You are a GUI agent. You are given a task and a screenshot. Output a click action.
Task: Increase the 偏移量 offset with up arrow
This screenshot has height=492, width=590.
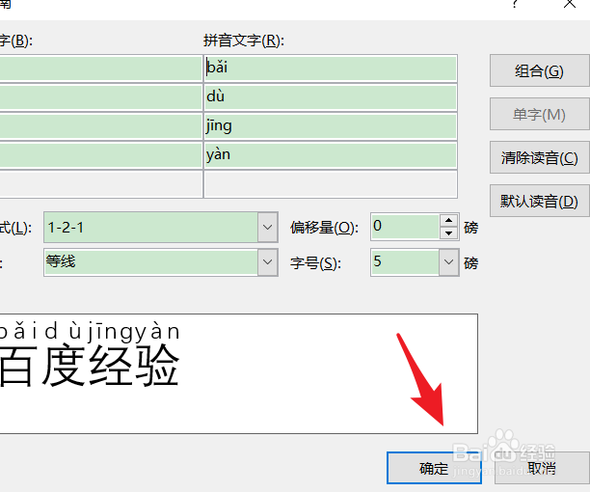(x=448, y=220)
